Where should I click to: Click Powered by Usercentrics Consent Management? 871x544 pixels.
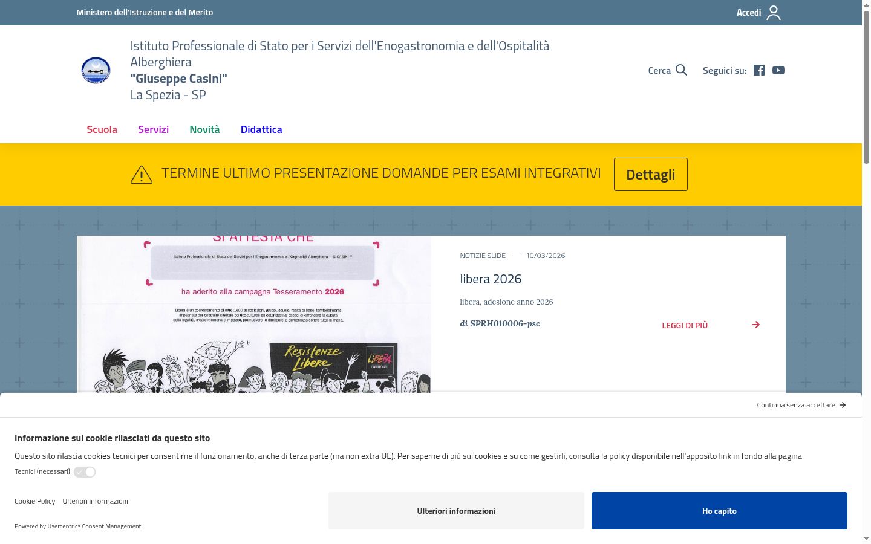point(77,526)
